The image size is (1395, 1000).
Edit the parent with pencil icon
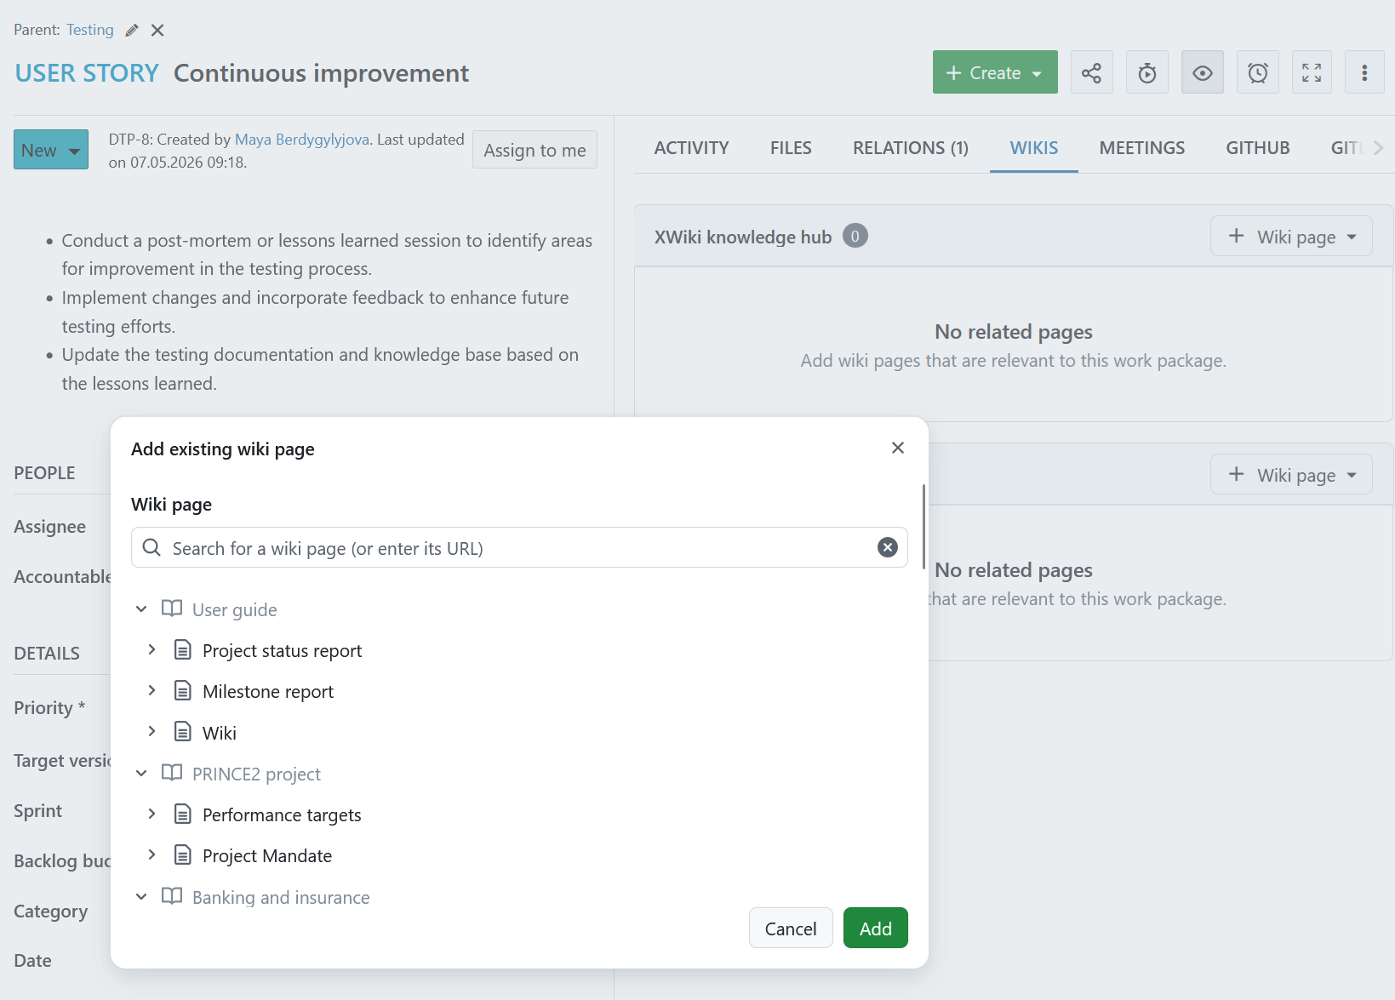point(132,31)
